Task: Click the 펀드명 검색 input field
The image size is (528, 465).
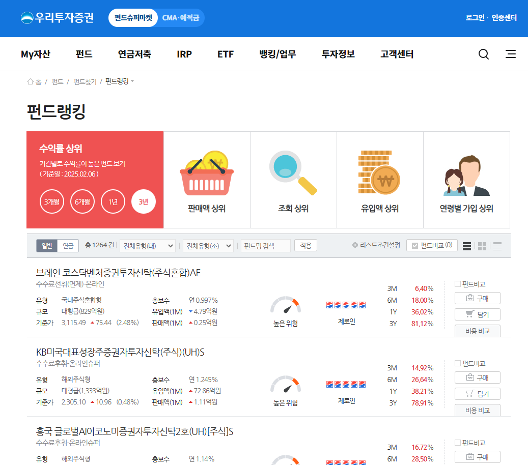Action: (266, 246)
